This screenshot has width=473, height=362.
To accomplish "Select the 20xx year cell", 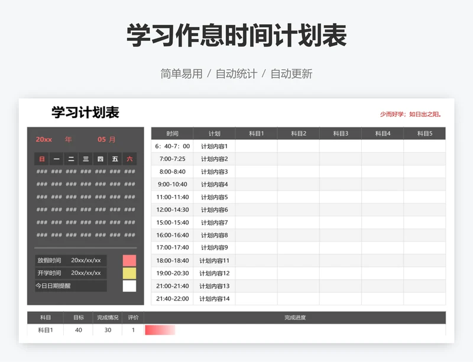I will [44, 139].
